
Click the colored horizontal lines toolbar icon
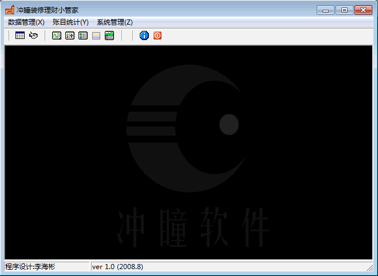96,36
